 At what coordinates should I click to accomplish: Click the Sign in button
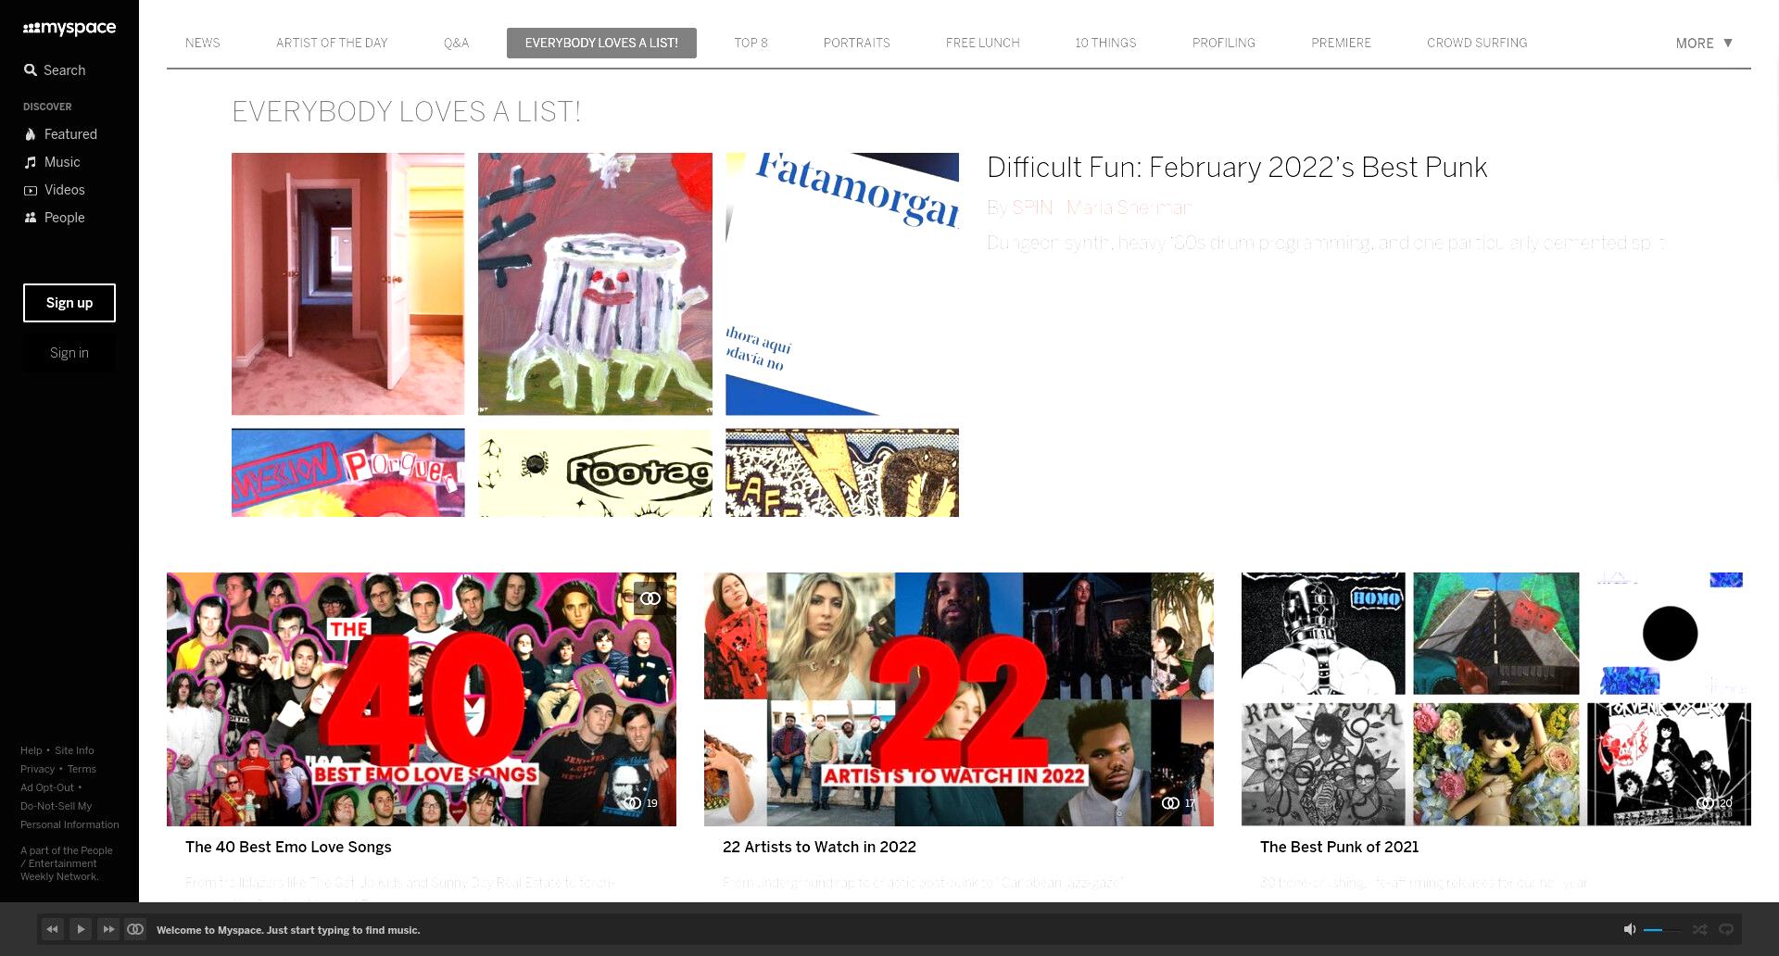(x=69, y=353)
